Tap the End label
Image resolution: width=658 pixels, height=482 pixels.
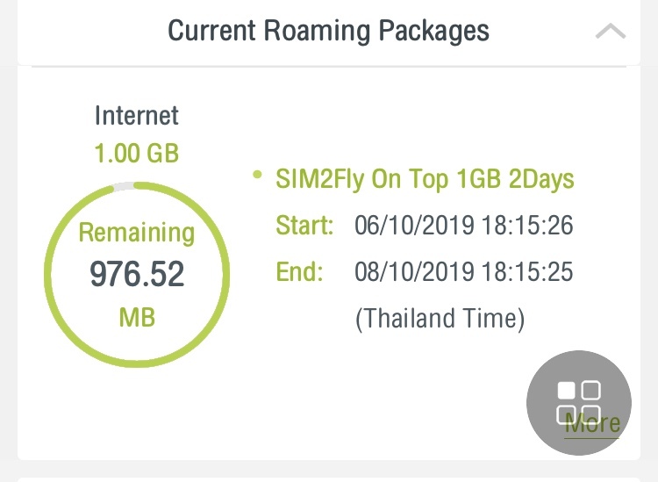(300, 271)
